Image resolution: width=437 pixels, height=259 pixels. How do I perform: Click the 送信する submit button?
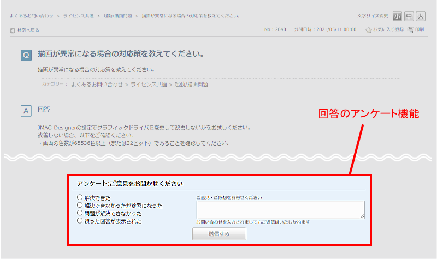click(x=219, y=234)
